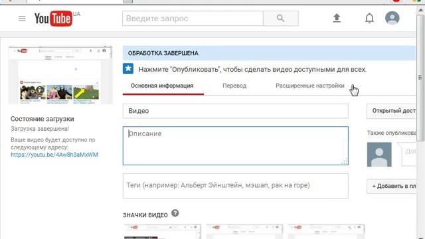The height and width of the screenshot is (239, 425).
Task: Expand the Открытый доступ privacy dropdown
Action: point(391,111)
